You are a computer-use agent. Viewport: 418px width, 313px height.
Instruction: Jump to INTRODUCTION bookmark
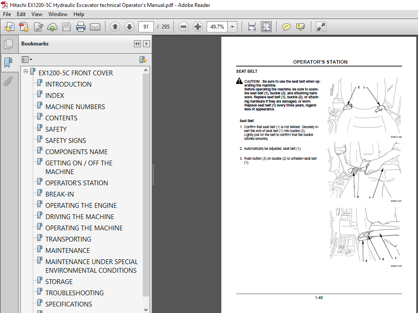(x=68, y=84)
